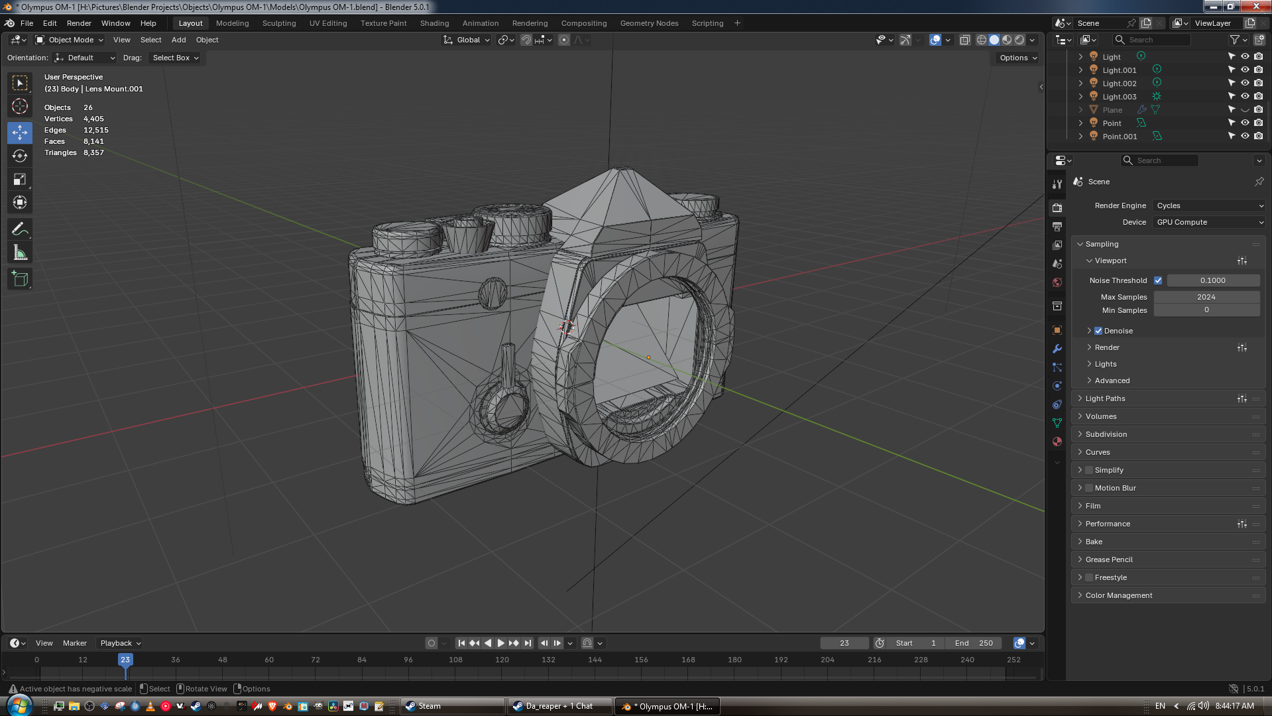Open the Object Mode dropdown

click(x=70, y=40)
